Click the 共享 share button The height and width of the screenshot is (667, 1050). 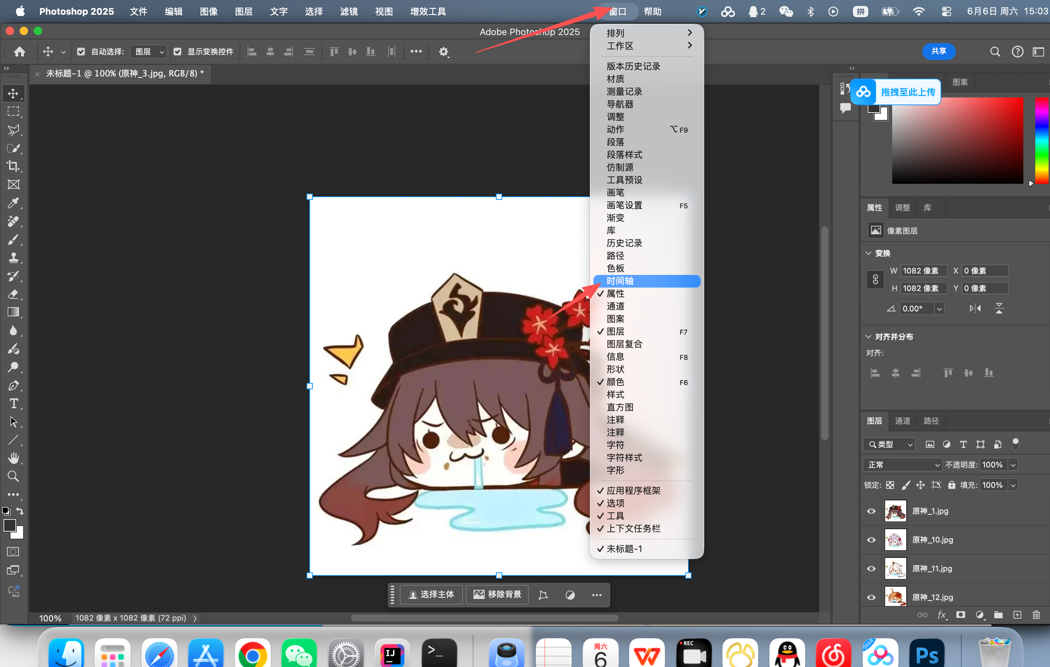[x=939, y=51]
